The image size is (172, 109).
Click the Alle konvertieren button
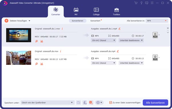155,103
